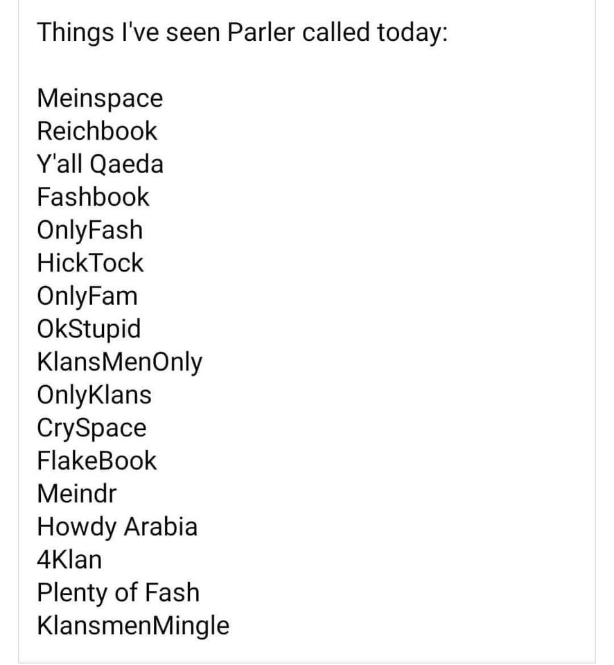Click the FlakeBook line
The width and height of the screenshot is (614, 665).
(97, 460)
